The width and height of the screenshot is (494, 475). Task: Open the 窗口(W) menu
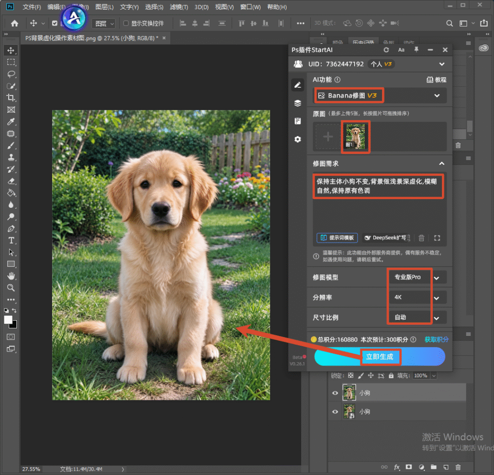pos(250,7)
